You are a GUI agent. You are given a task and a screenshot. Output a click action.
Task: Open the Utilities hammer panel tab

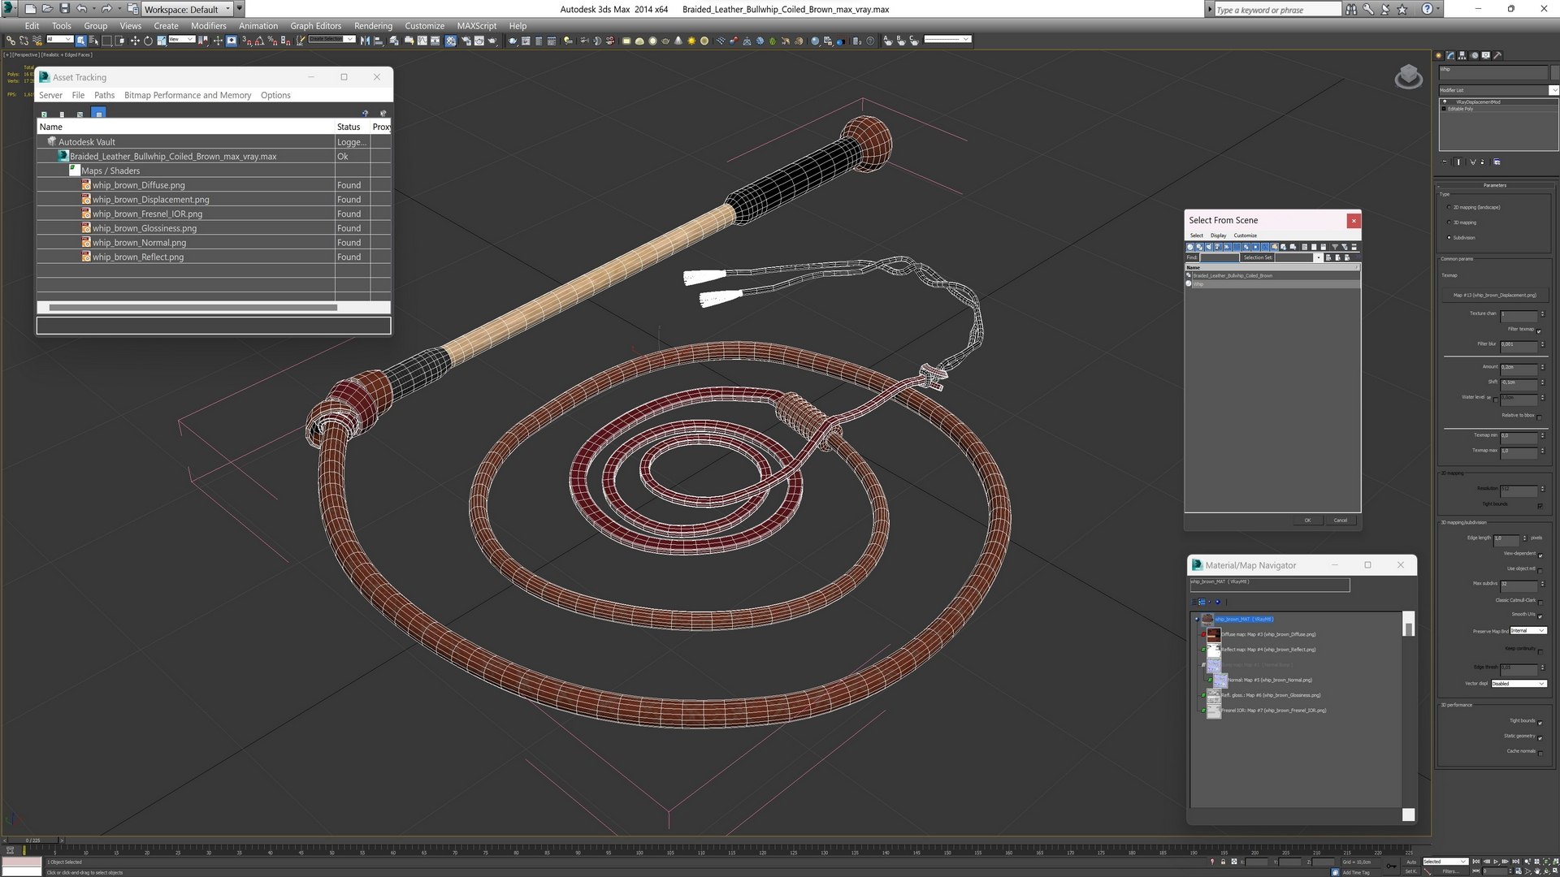tap(1497, 56)
